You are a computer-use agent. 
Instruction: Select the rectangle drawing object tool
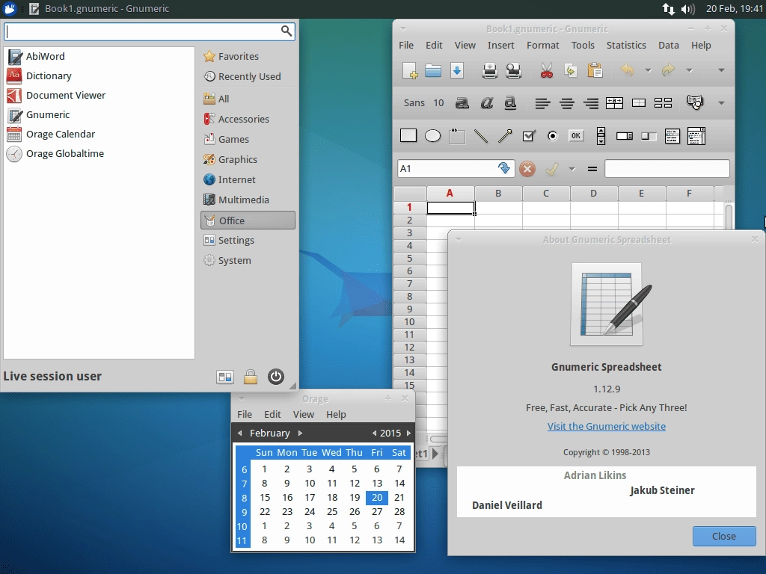coord(408,136)
